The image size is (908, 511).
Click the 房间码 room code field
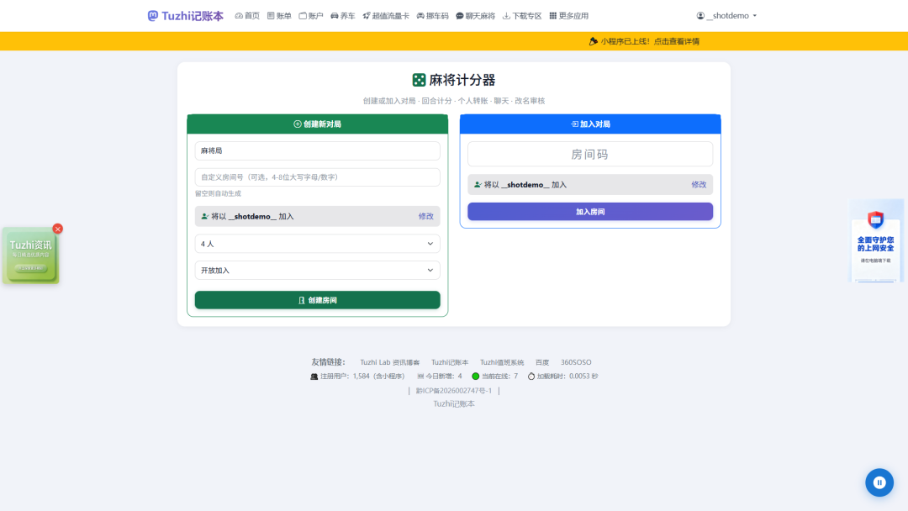[x=590, y=155]
